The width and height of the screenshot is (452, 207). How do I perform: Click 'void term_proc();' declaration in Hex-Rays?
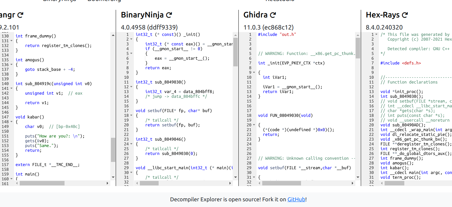click(401, 177)
